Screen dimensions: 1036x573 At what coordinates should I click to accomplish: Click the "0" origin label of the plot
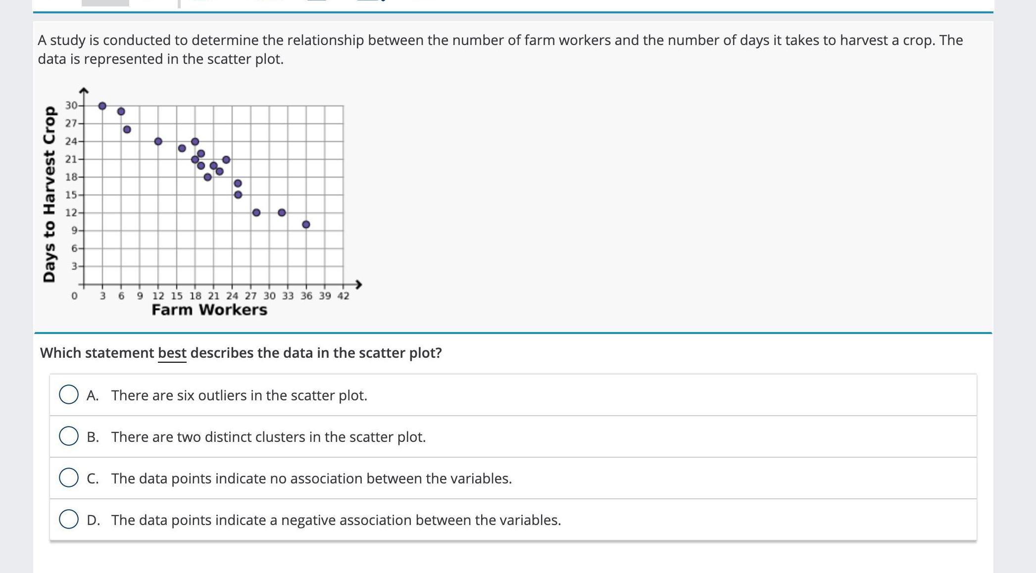click(x=74, y=296)
